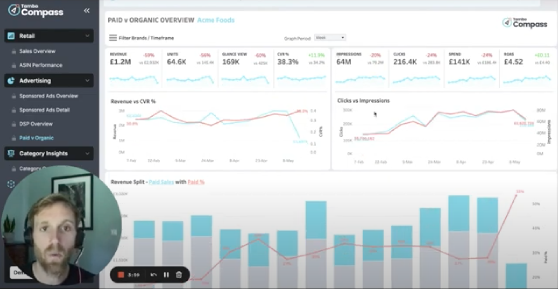Click Filter Brands / Timeframe
This screenshot has width=558, height=289.
point(146,38)
